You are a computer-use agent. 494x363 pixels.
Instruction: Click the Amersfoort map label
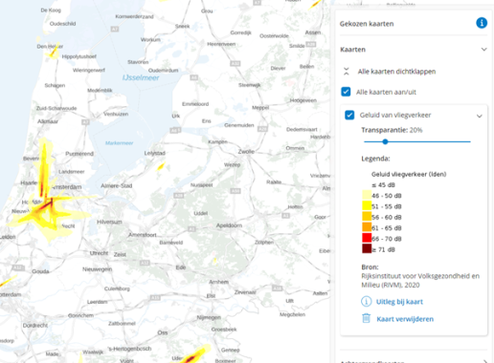tap(143, 235)
